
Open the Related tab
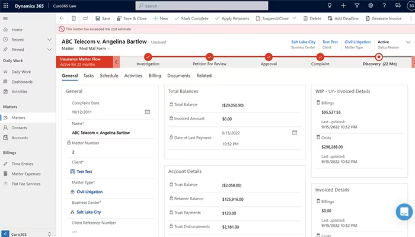[x=204, y=76]
